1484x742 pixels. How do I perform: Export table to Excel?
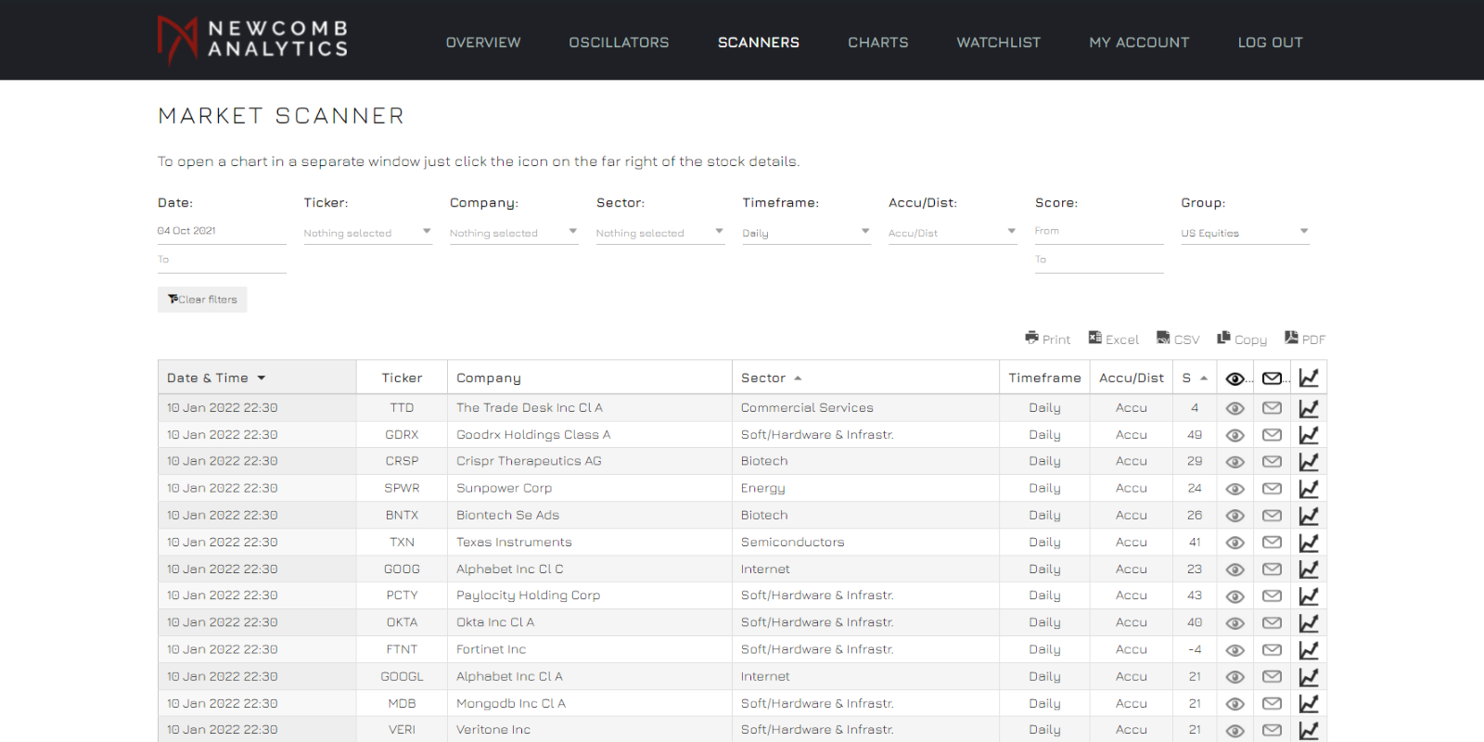[1114, 339]
